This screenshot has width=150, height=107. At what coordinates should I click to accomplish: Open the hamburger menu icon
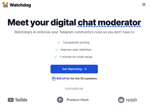click(144, 4)
